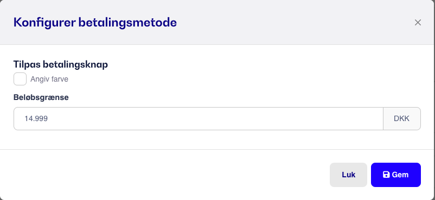
Task: Close the Konfigurer betalingsmetode dialog with X
Action: click(x=418, y=22)
